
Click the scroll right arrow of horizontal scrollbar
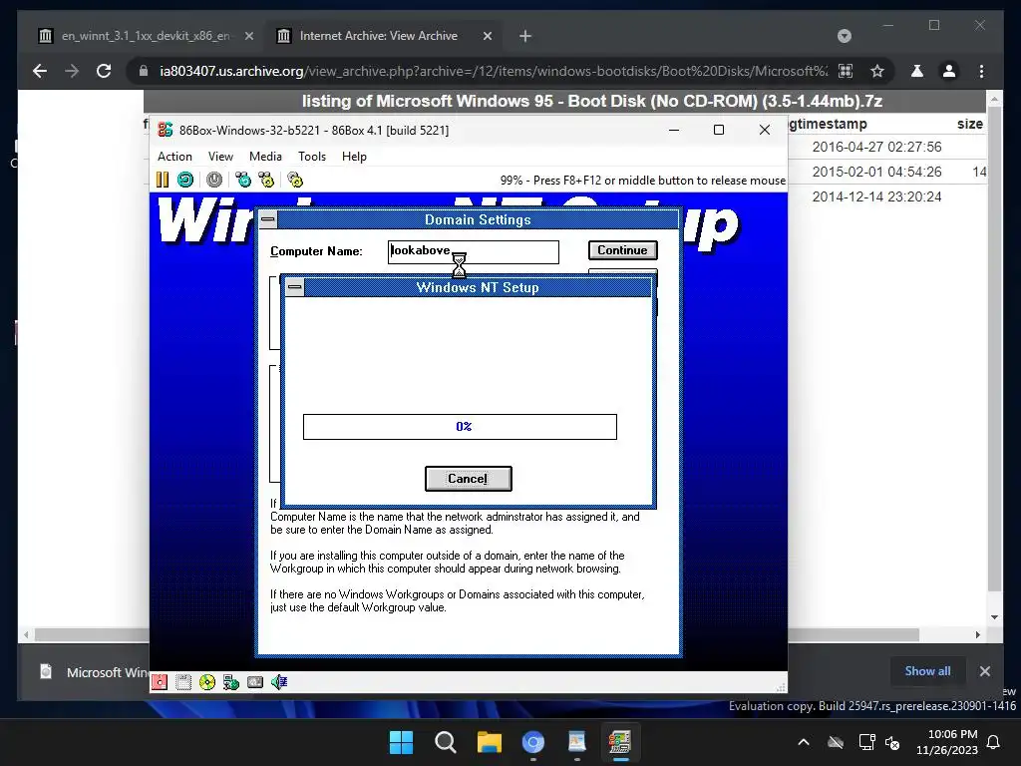[x=977, y=634]
